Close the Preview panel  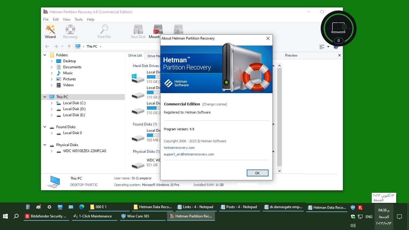[x=339, y=55]
